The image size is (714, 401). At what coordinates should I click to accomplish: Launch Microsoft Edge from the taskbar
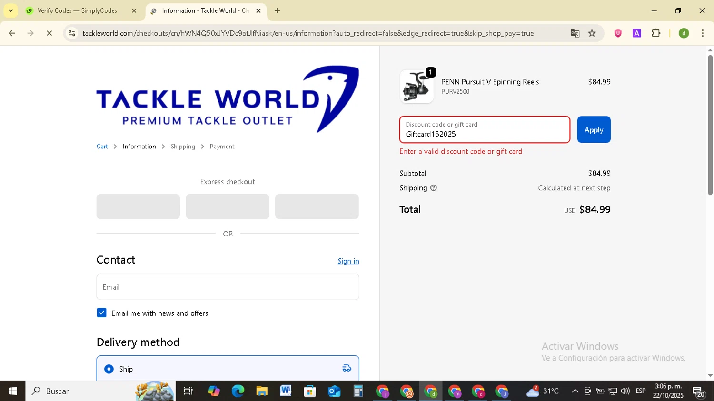point(238,391)
